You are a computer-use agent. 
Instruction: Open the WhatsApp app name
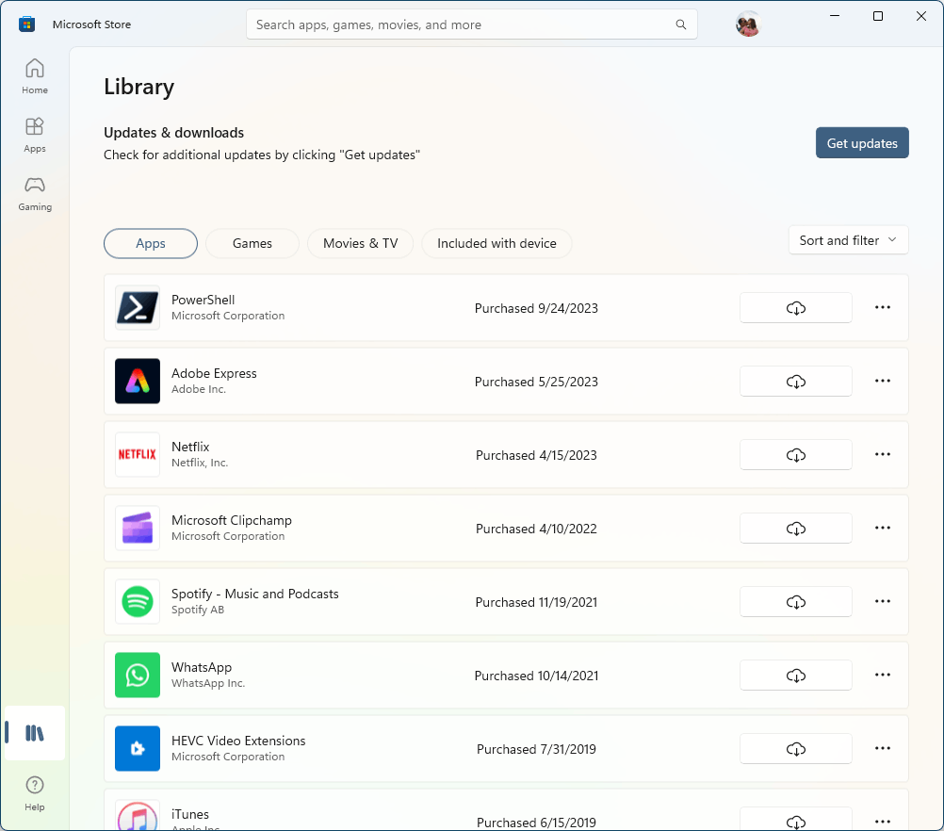(201, 667)
